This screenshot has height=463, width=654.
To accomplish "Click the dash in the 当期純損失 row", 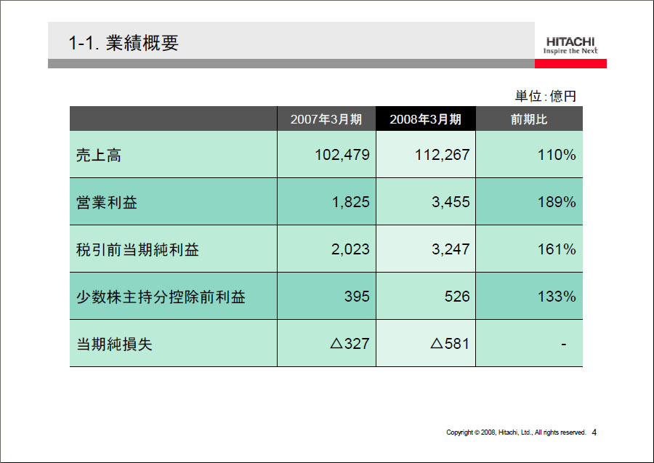I will click(564, 345).
